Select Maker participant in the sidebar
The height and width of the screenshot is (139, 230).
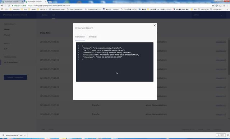(x=7, y=29)
